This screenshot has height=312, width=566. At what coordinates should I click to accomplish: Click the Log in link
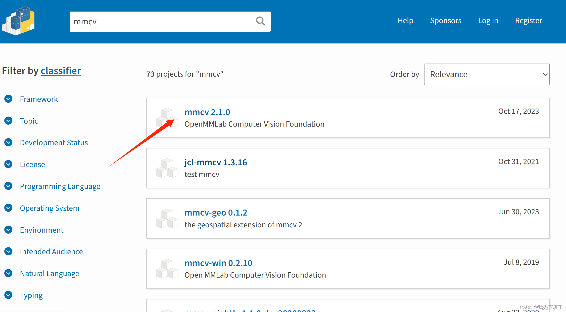488,21
